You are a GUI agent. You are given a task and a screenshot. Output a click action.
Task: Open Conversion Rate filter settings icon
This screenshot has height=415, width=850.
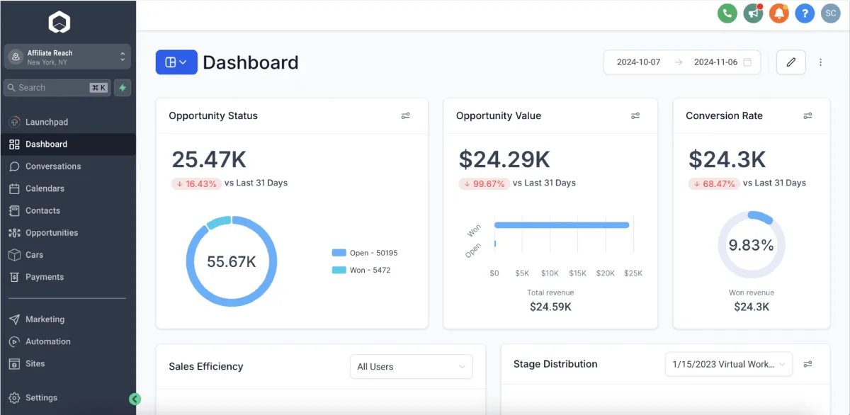808,116
